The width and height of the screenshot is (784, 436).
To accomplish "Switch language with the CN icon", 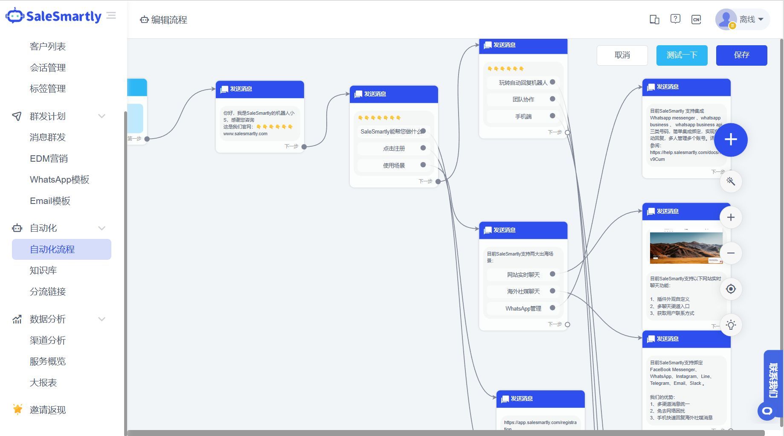I will click(x=696, y=19).
